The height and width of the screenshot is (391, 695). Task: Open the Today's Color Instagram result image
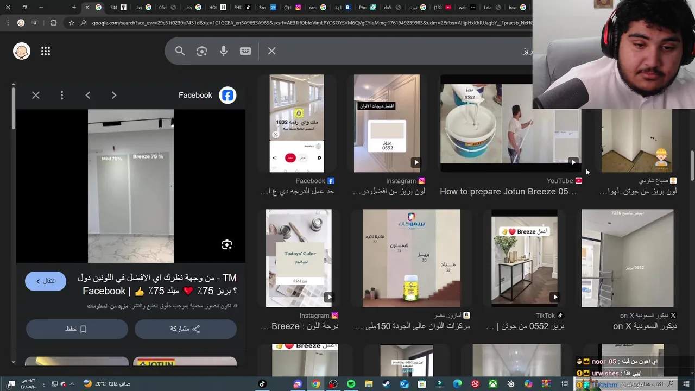coord(299,258)
